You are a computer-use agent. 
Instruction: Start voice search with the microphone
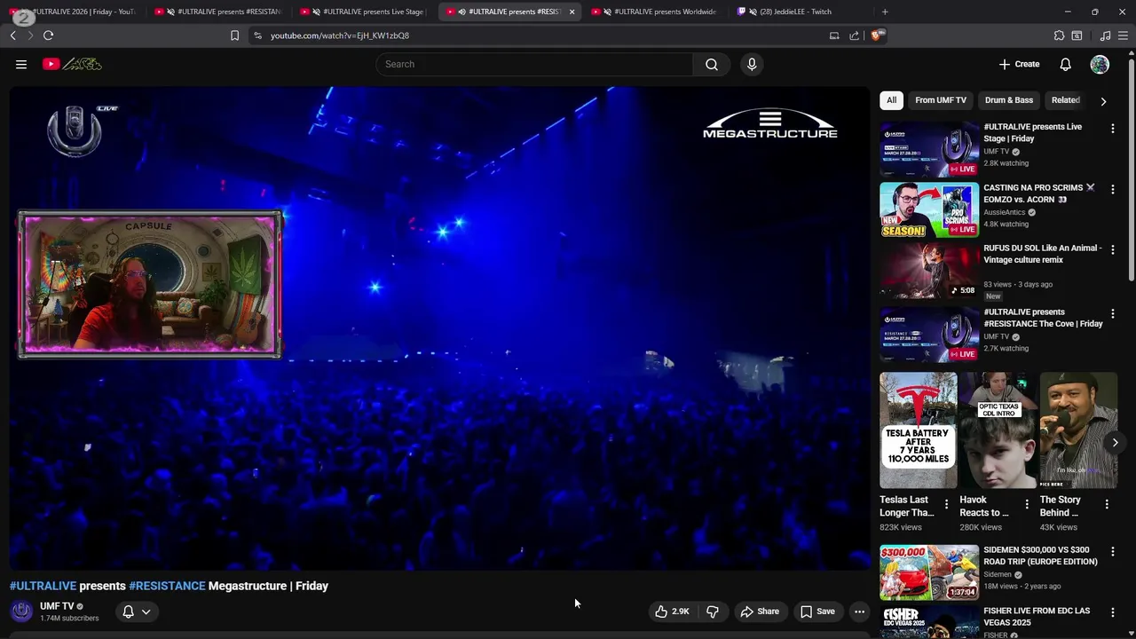(x=752, y=64)
